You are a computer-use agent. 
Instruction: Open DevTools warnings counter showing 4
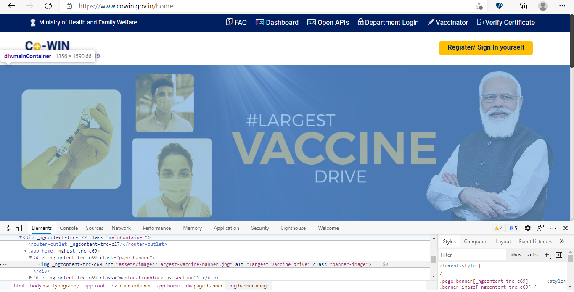(499, 228)
